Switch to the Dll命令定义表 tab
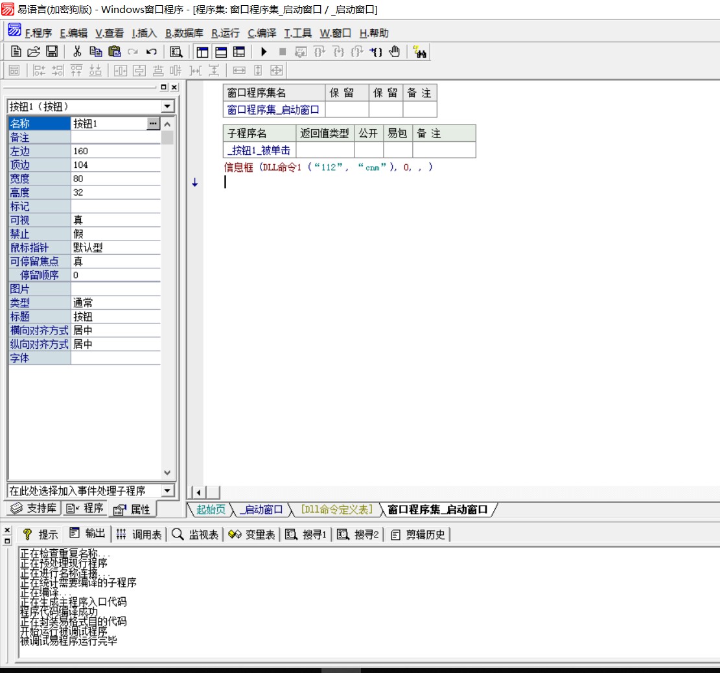 pos(337,510)
